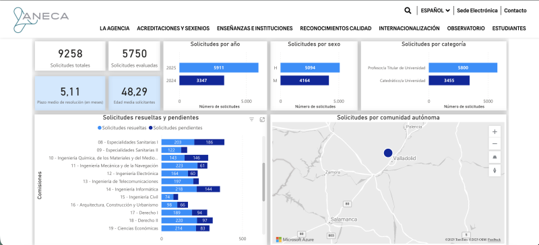Select Profesor/a Titular bar showing 5800
The height and width of the screenshot is (245, 539).
pyautogui.click(x=463, y=68)
